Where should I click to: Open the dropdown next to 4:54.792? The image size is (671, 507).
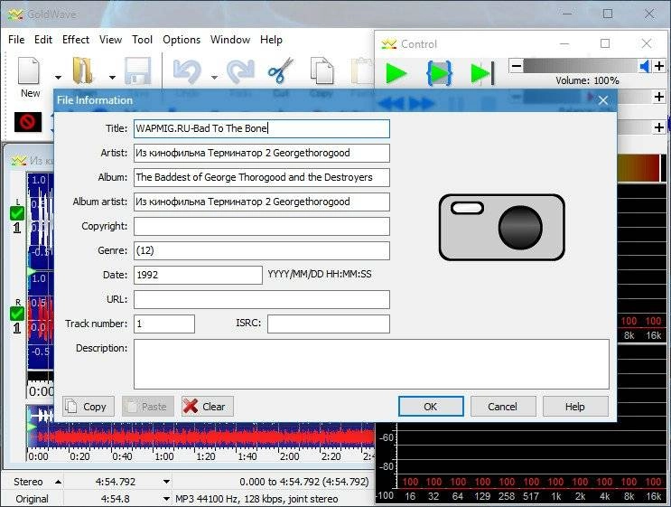point(166,482)
